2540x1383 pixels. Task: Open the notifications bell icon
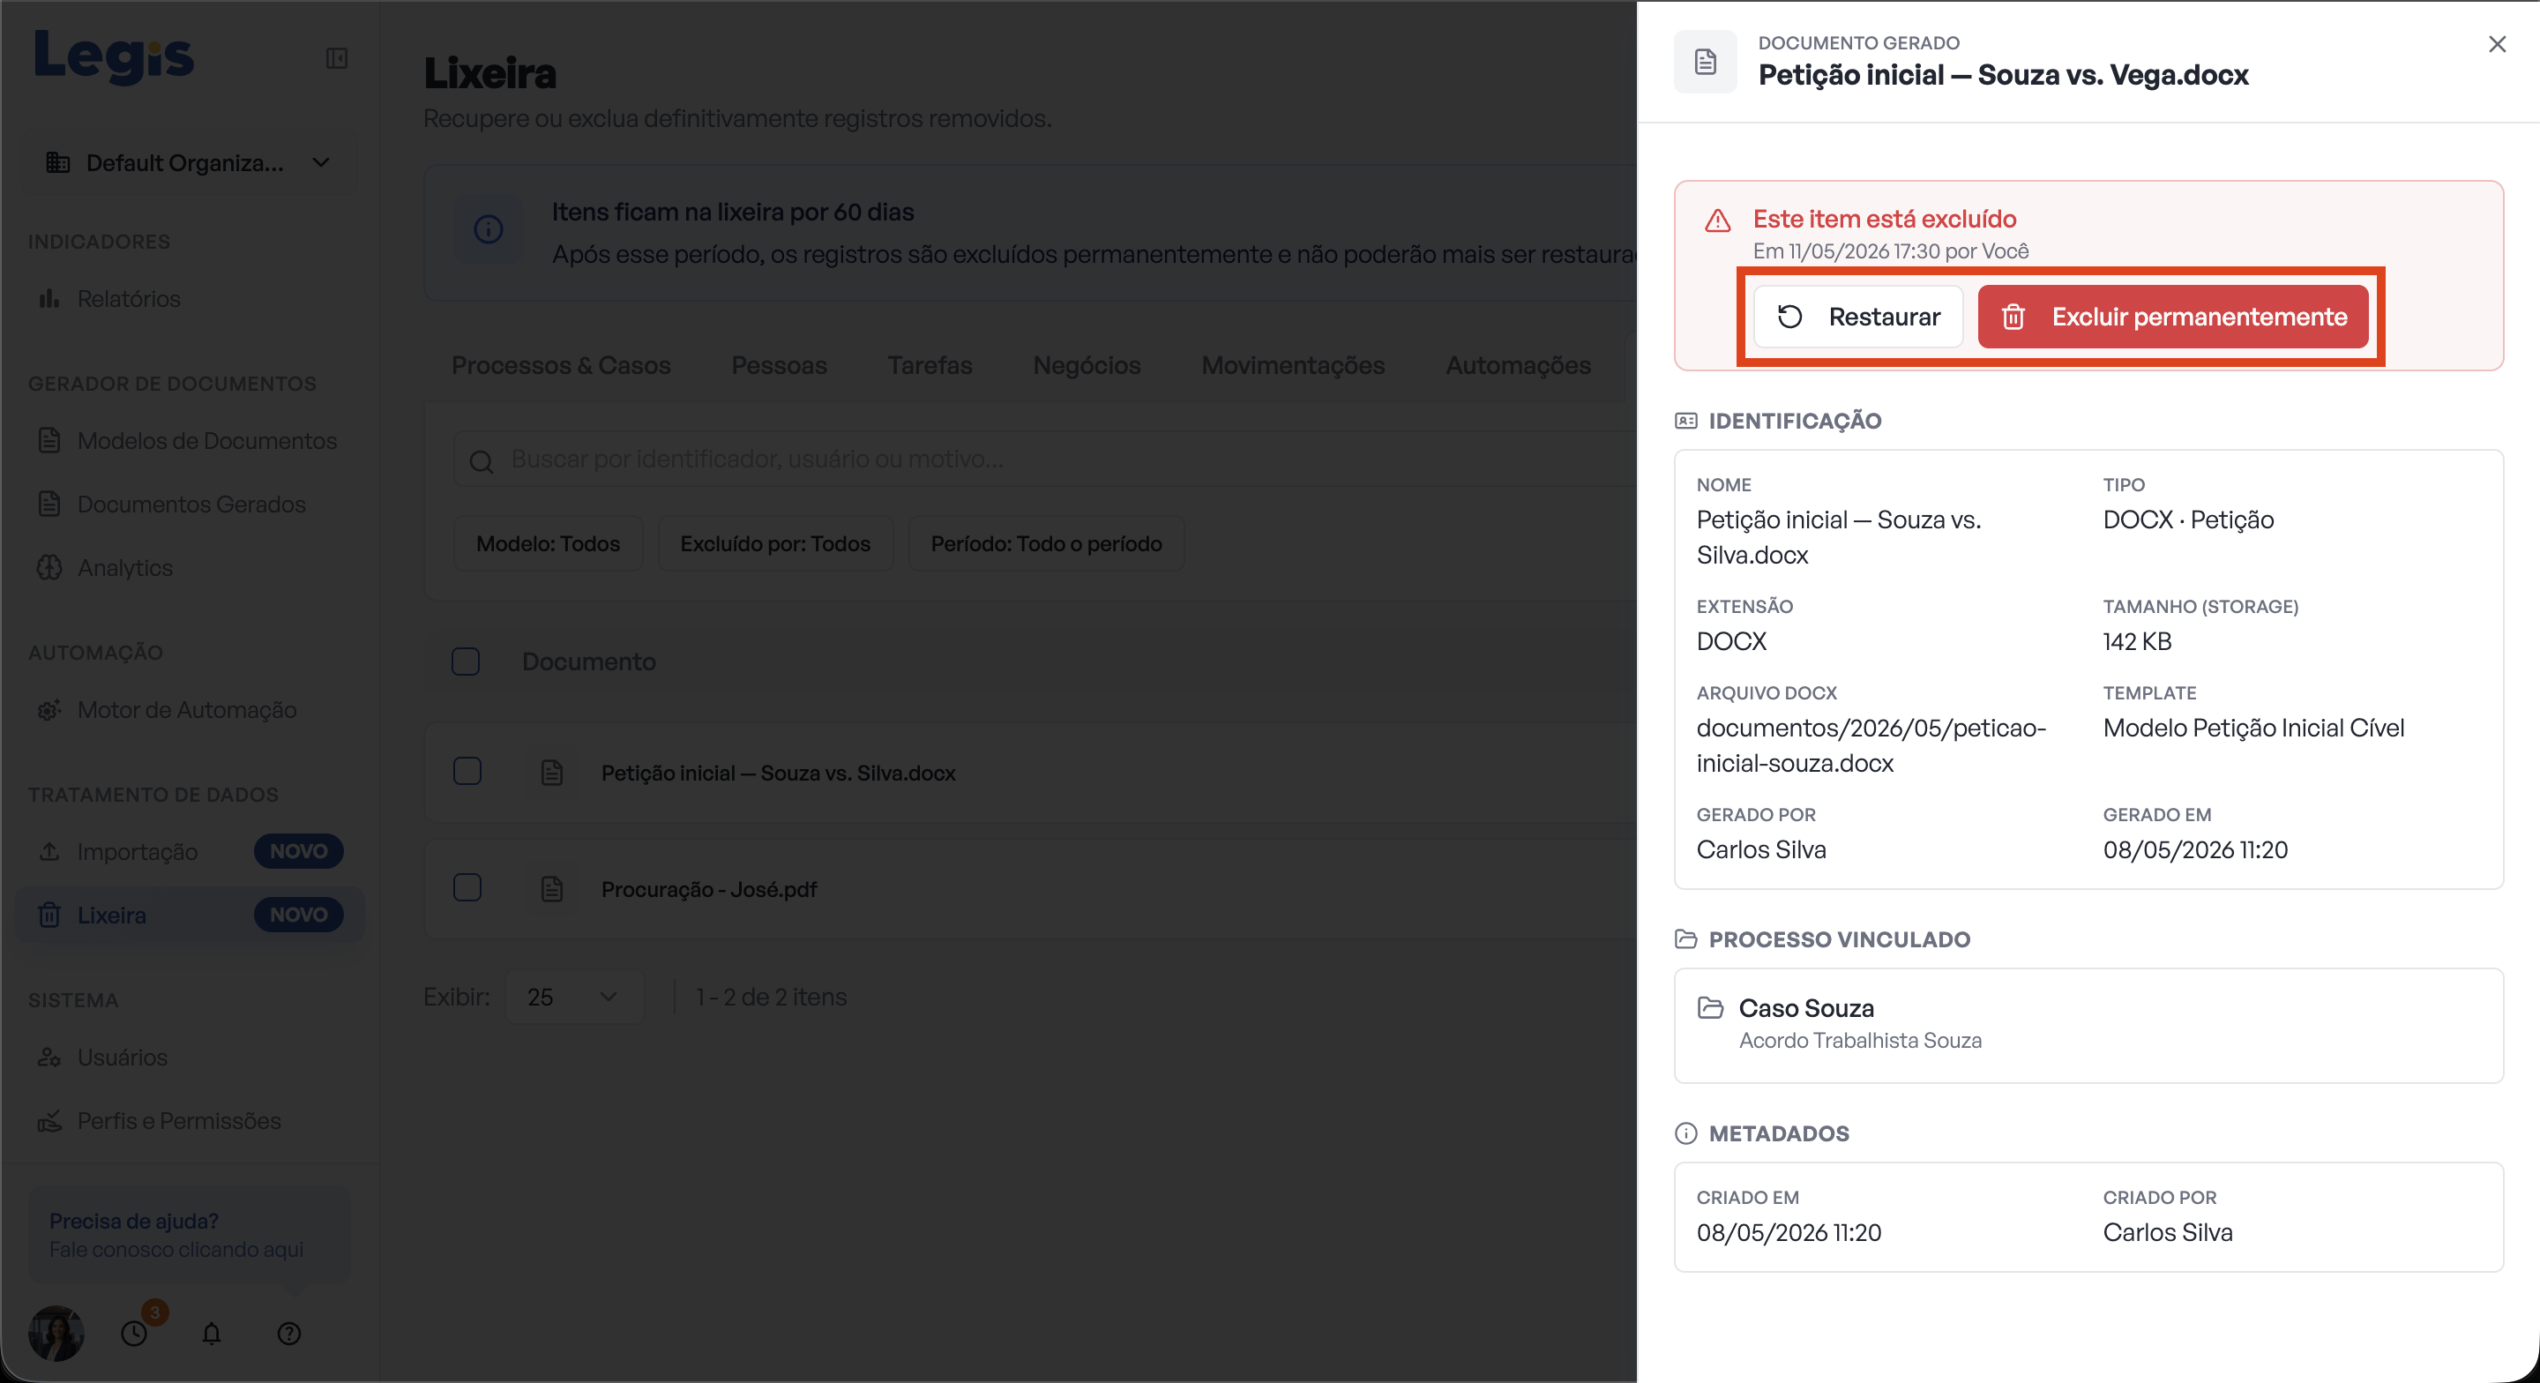(x=211, y=1334)
